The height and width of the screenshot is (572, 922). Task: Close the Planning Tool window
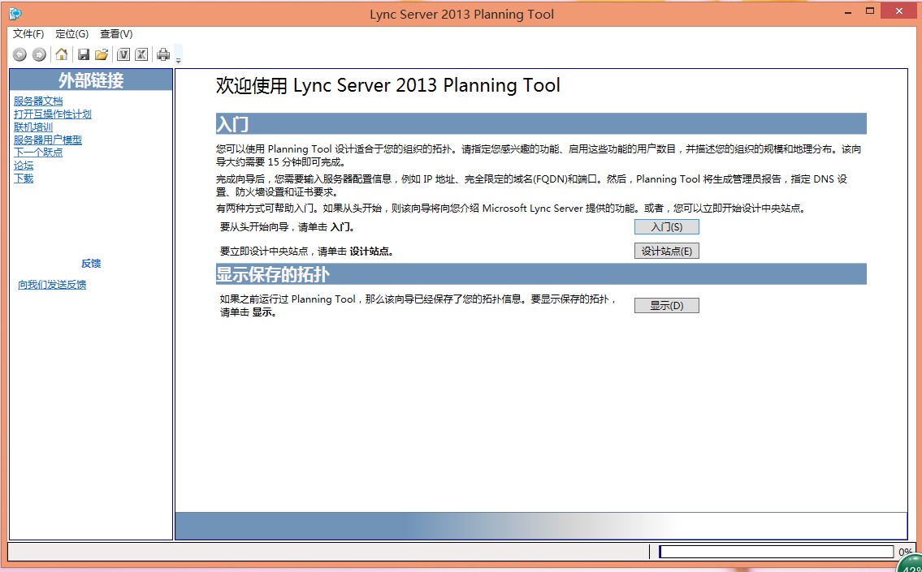[899, 11]
